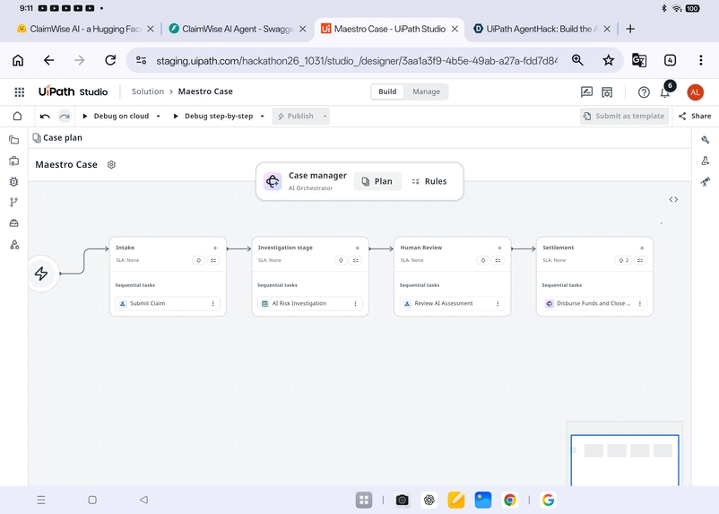719x514 pixels.
Task: Expand Debug step-by-step dropdown arrow
Action: click(x=263, y=117)
